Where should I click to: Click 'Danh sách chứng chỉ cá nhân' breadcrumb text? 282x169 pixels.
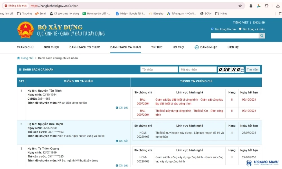58,58
